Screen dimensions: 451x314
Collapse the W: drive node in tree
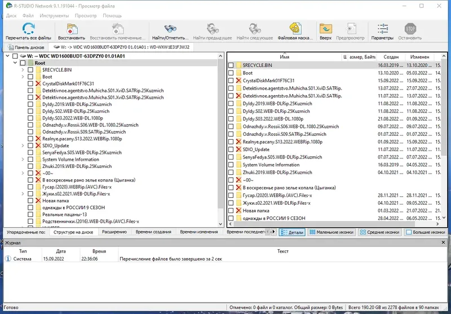7,56
